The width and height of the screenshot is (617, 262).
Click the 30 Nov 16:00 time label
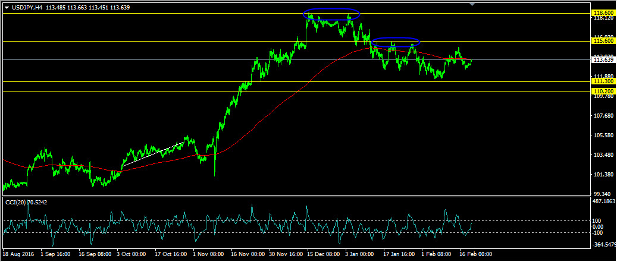pos(286,254)
